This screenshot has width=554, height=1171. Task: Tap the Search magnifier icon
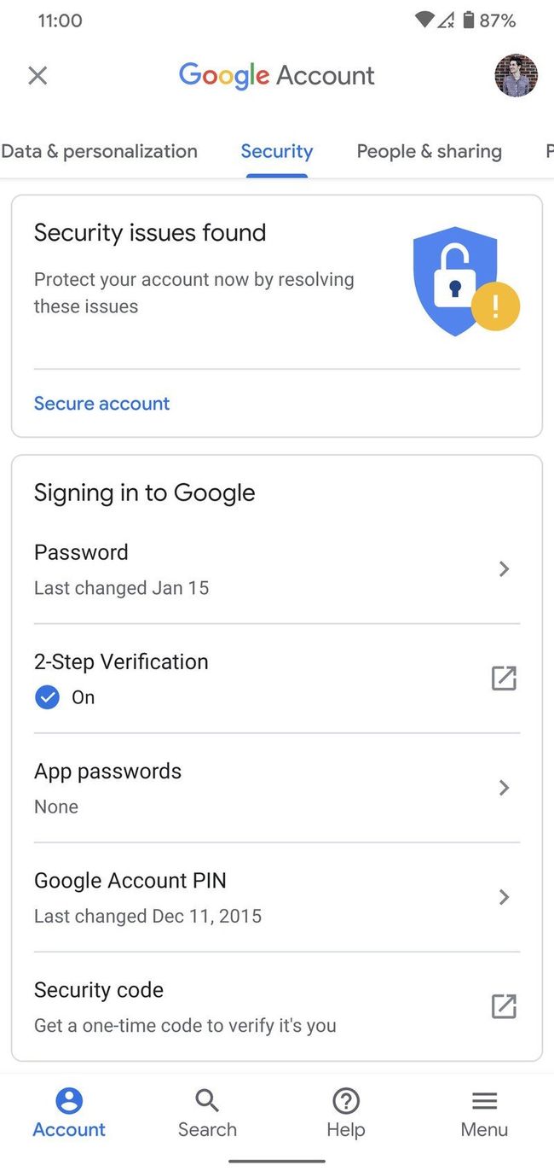(x=206, y=1100)
